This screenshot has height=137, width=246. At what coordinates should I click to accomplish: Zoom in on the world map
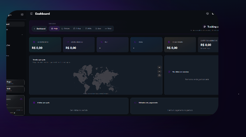point(159,68)
